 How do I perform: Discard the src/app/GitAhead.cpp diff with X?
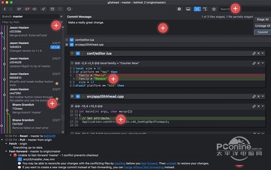258,96
